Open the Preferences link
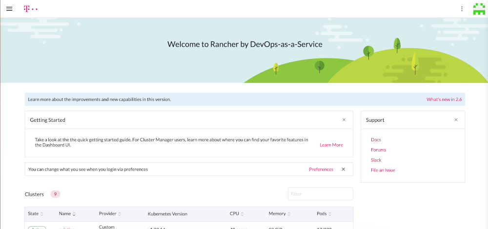This screenshot has width=488, height=229. click(321, 170)
